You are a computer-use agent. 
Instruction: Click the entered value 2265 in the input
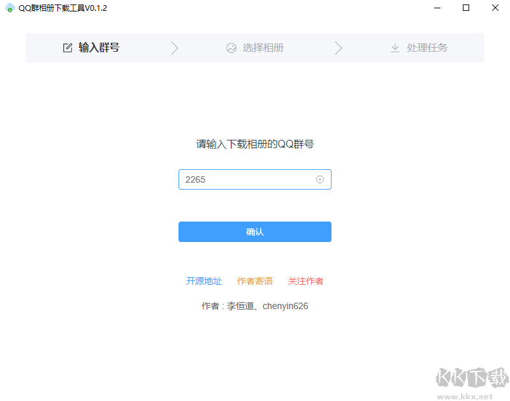tap(194, 179)
